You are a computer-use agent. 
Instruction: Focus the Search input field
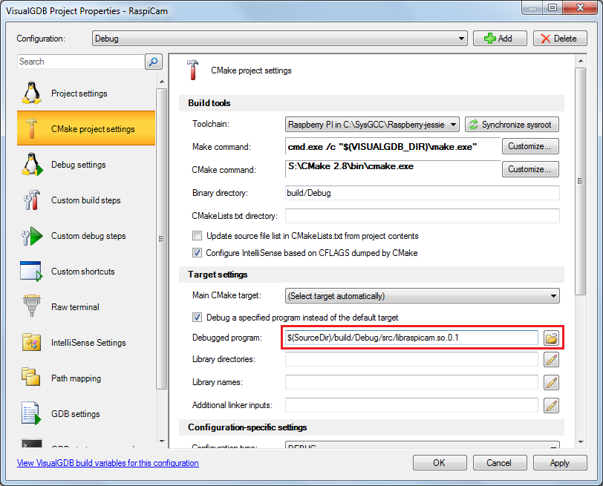pos(81,62)
